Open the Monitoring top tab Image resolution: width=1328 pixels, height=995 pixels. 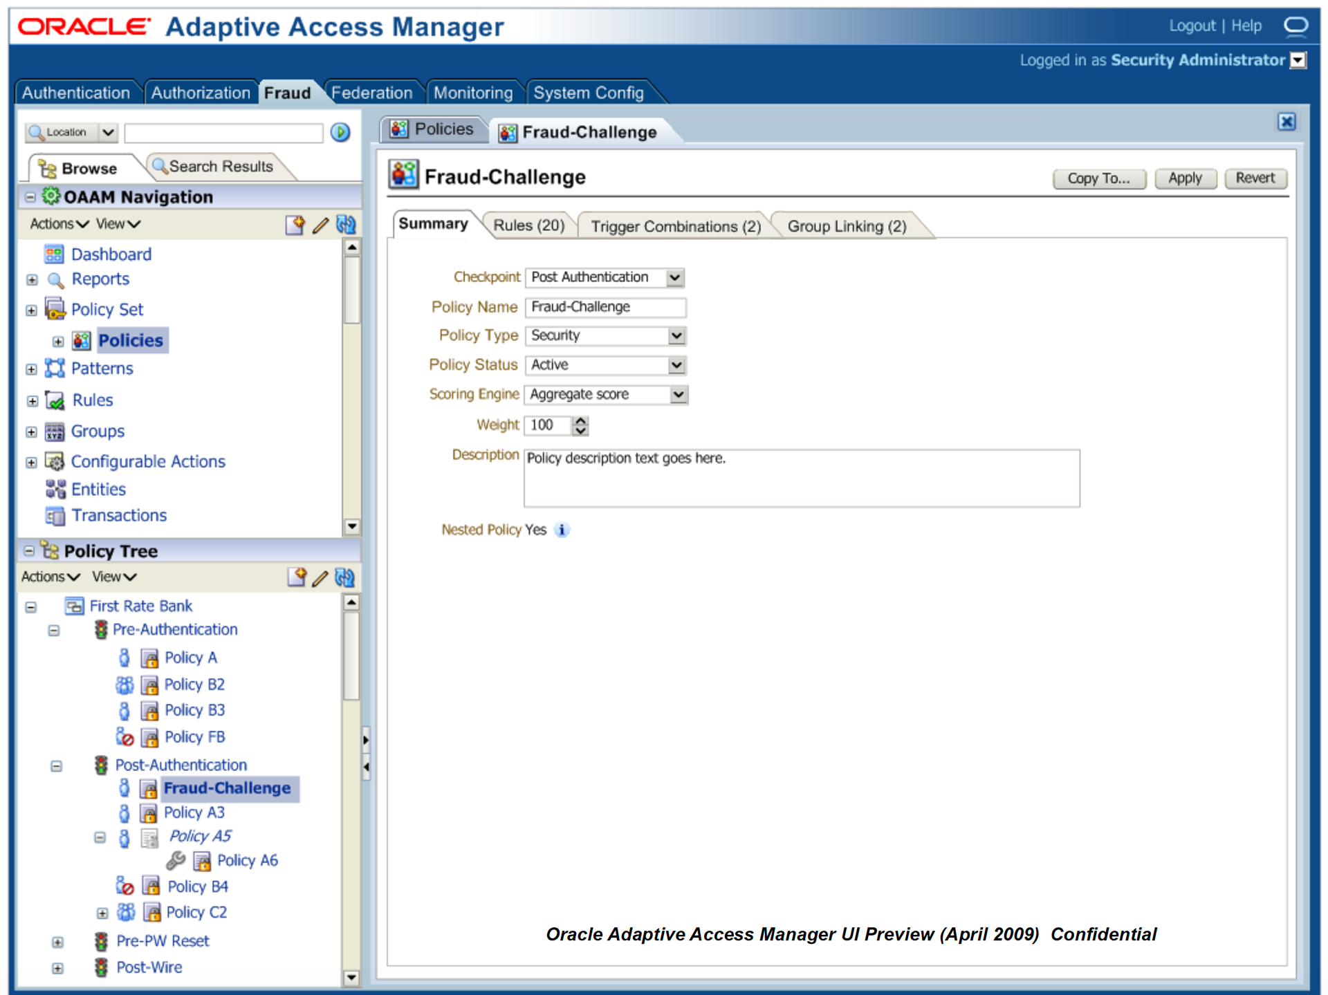pyautogui.click(x=473, y=93)
